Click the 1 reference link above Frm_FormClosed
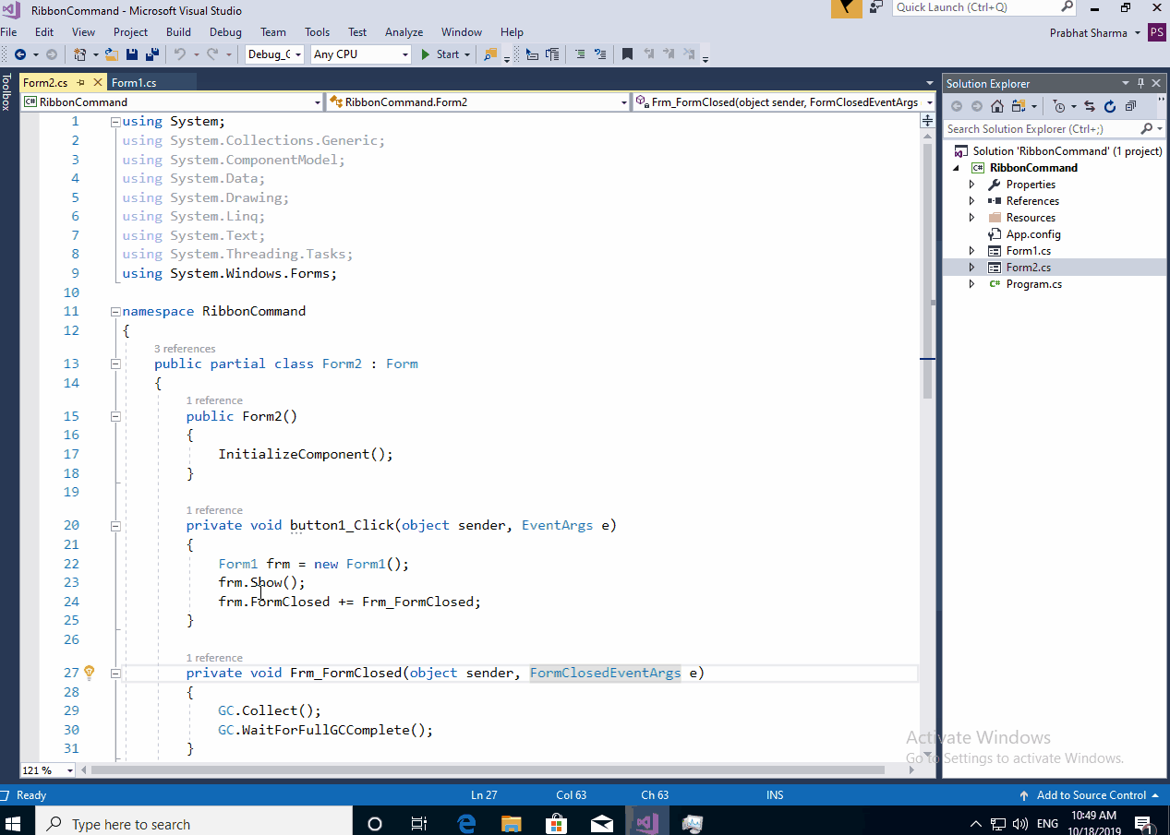The image size is (1170, 835). coord(214,658)
